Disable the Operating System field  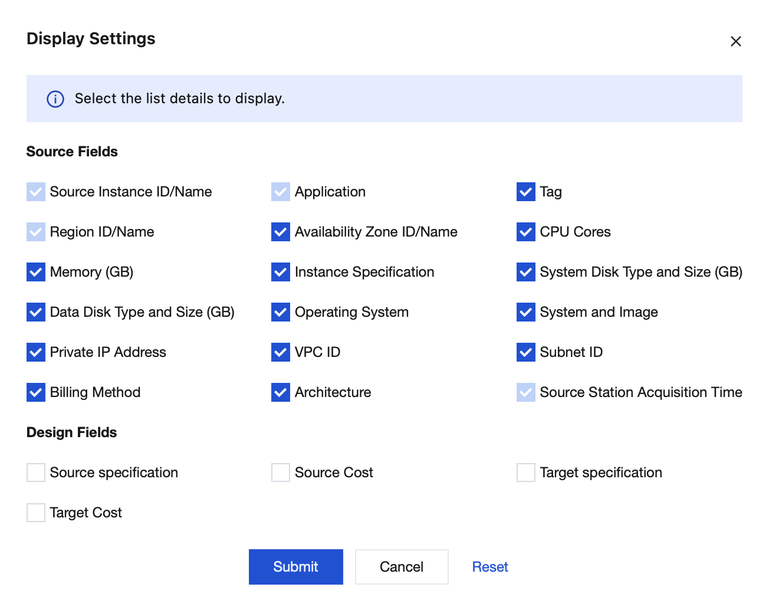[281, 312]
